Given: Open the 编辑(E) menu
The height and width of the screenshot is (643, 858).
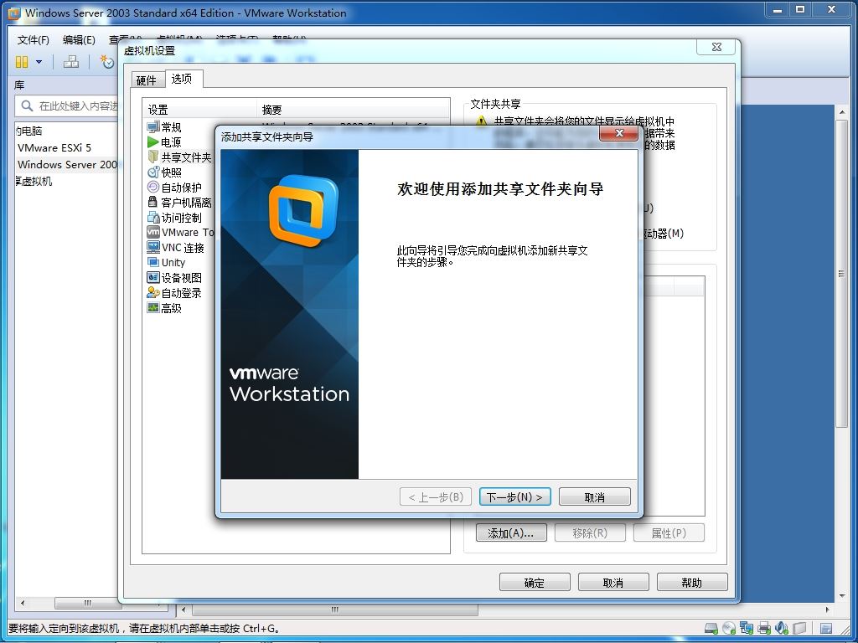Looking at the screenshot, I should (79, 40).
